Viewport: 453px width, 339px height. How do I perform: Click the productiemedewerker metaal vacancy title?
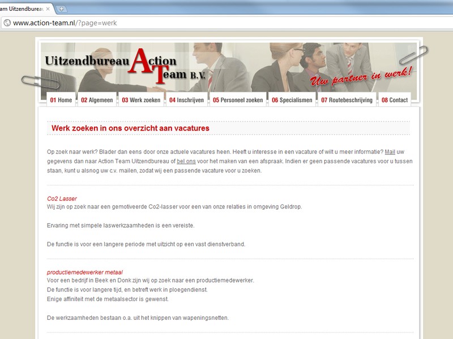(84, 272)
